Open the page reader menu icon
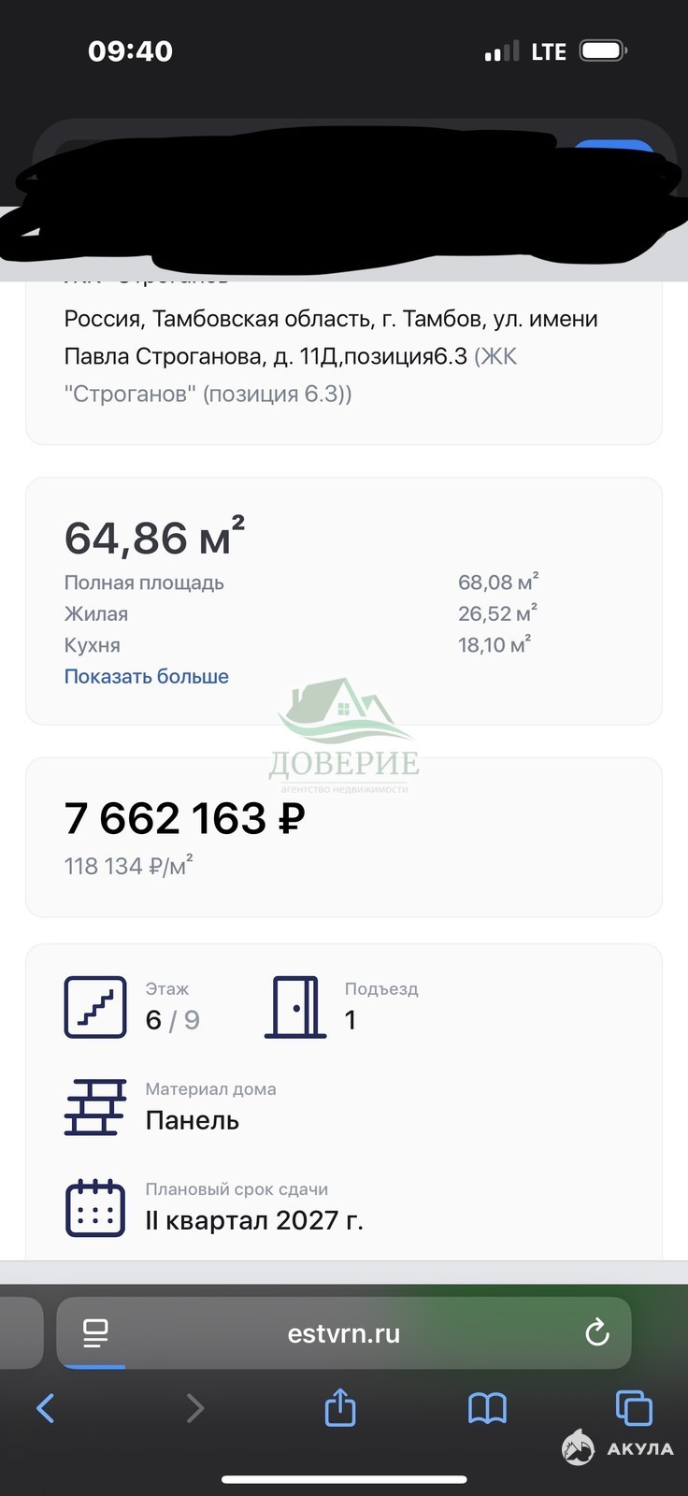The image size is (688, 1496). point(95,1332)
